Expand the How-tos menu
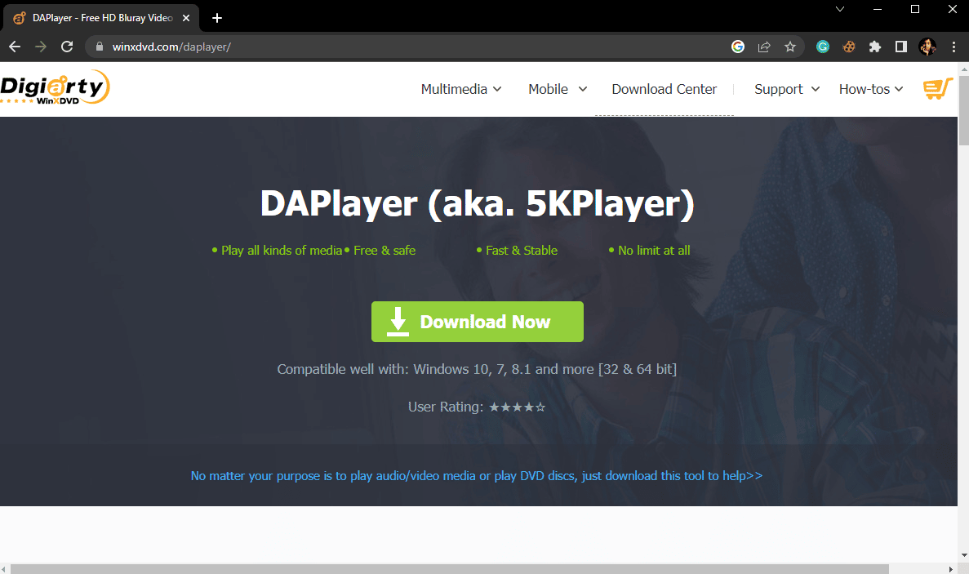The height and width of the screenshot is (574, 969). tap(871, 89)
